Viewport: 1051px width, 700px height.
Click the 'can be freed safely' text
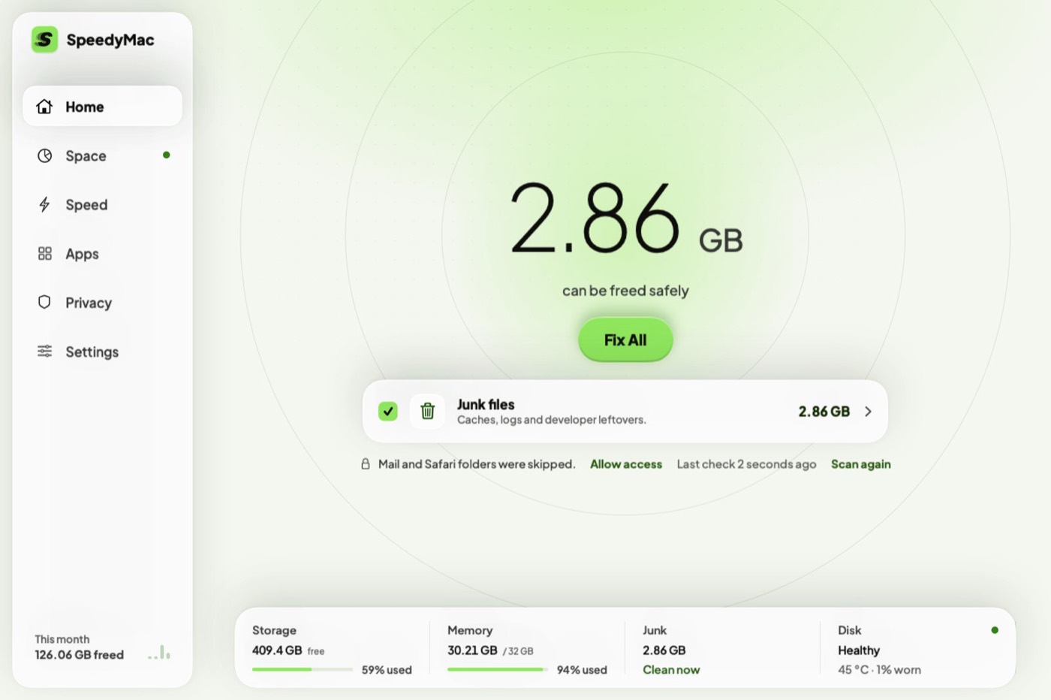[625, 291]
